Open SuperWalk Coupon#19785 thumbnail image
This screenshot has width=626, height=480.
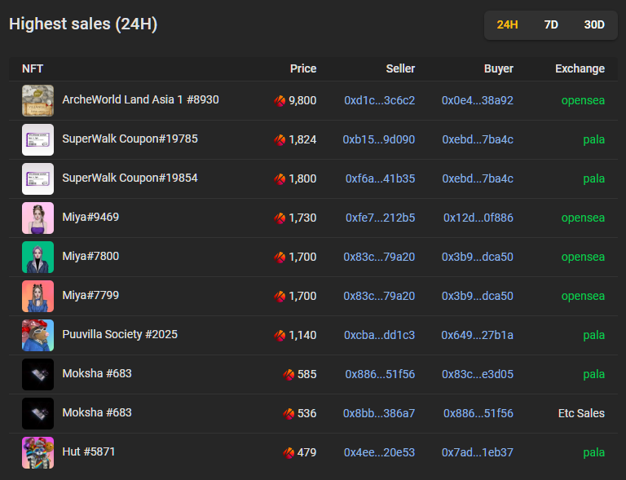[38, 139]
